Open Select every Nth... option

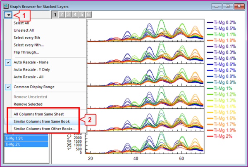(29, 45)
